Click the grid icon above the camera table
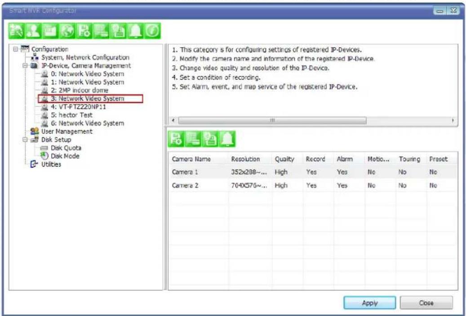 [193, 139]
